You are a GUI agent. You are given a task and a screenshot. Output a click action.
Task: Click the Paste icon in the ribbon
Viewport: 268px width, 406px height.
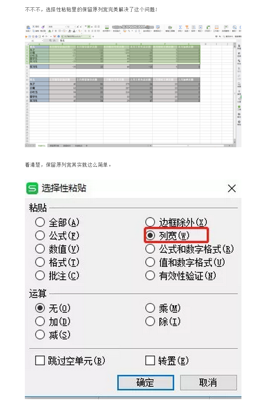[28, 27]
